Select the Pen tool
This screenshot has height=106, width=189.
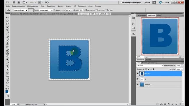point(7,63)
